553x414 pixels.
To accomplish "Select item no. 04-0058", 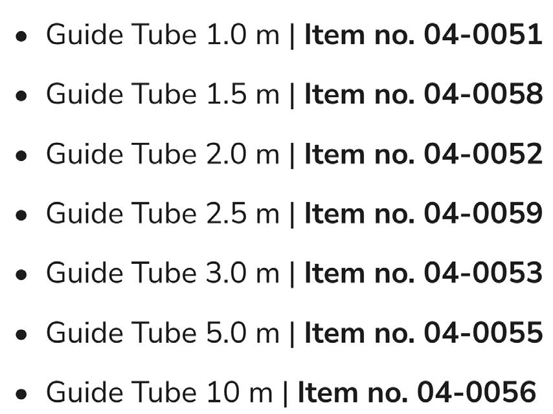I will 423,94.
